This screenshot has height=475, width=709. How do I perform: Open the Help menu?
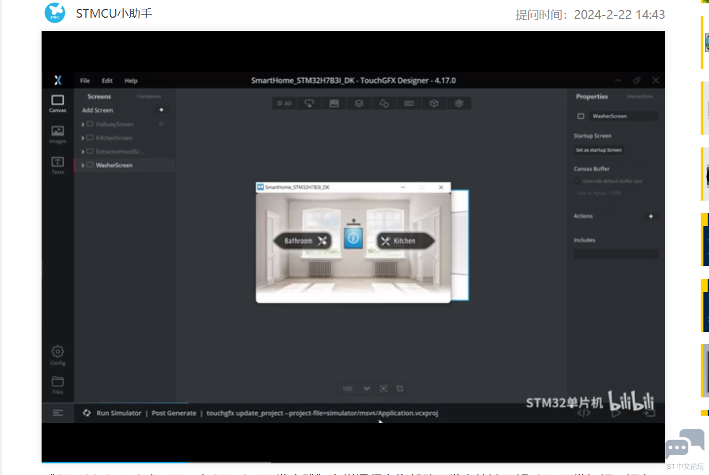point(131,80)
